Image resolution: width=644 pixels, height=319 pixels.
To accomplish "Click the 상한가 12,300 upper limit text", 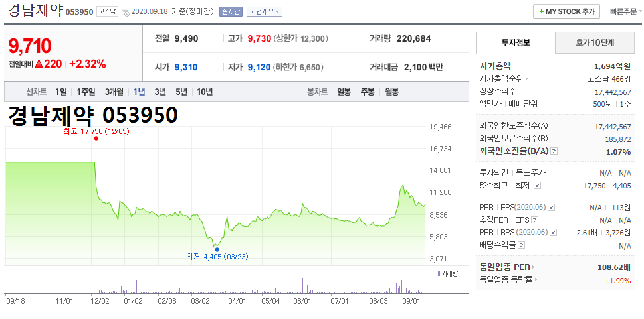I will tap(301, 39).
